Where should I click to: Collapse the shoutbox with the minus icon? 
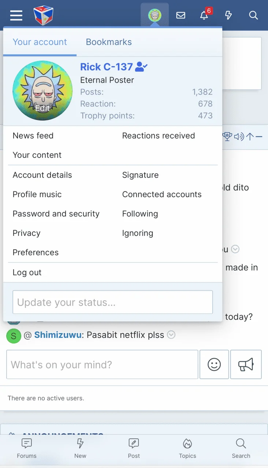point(259,137)
